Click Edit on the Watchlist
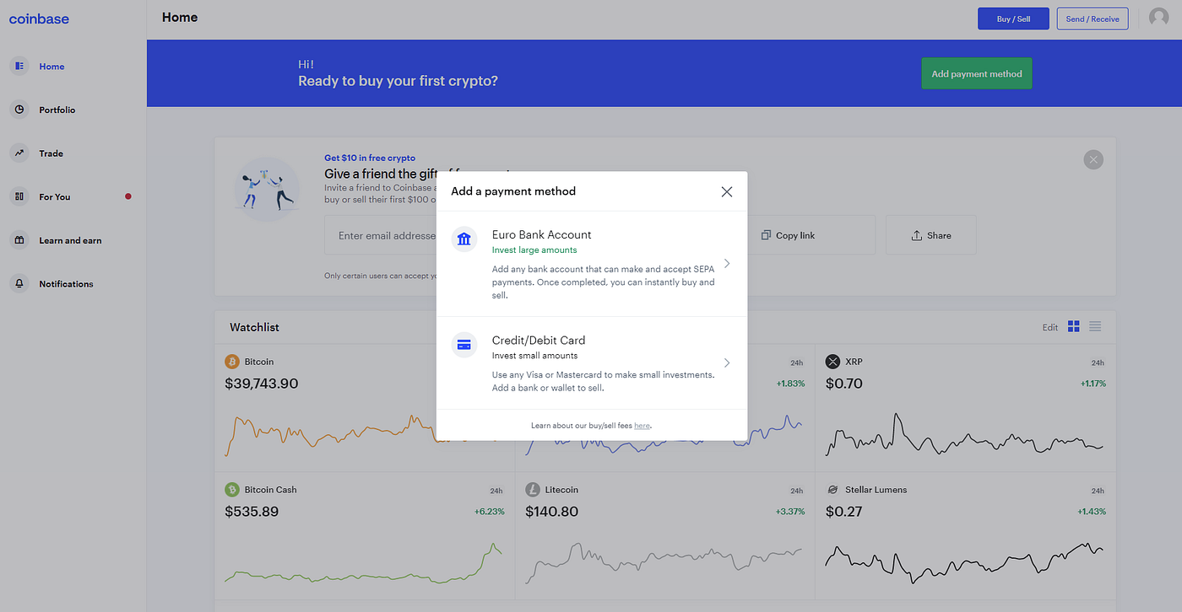 pyautogui.click(x=1049, y=327)
